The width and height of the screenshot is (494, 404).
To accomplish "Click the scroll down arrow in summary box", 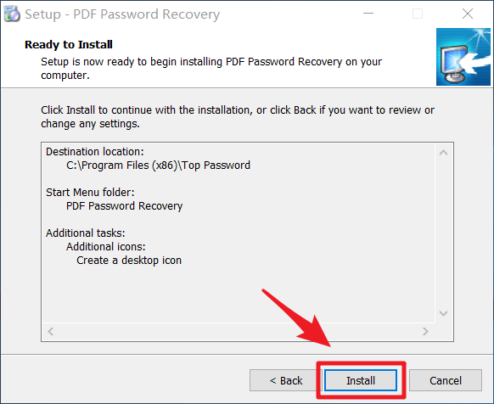I will click(x=443, y=313).
